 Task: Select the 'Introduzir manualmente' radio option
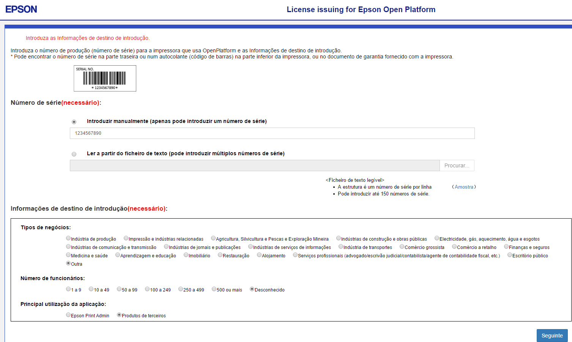pos(74,122)
